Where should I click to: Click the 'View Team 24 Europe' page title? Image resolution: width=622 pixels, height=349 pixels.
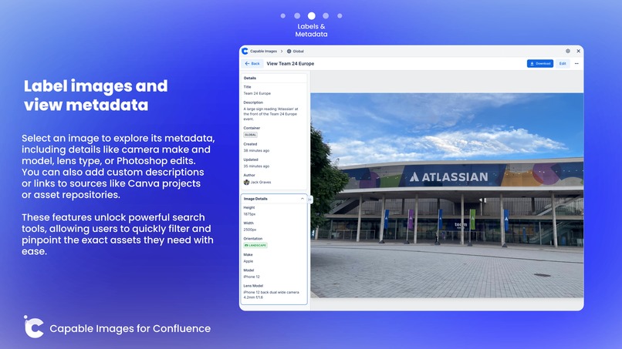pyautogui.click(x=290, y=63)
